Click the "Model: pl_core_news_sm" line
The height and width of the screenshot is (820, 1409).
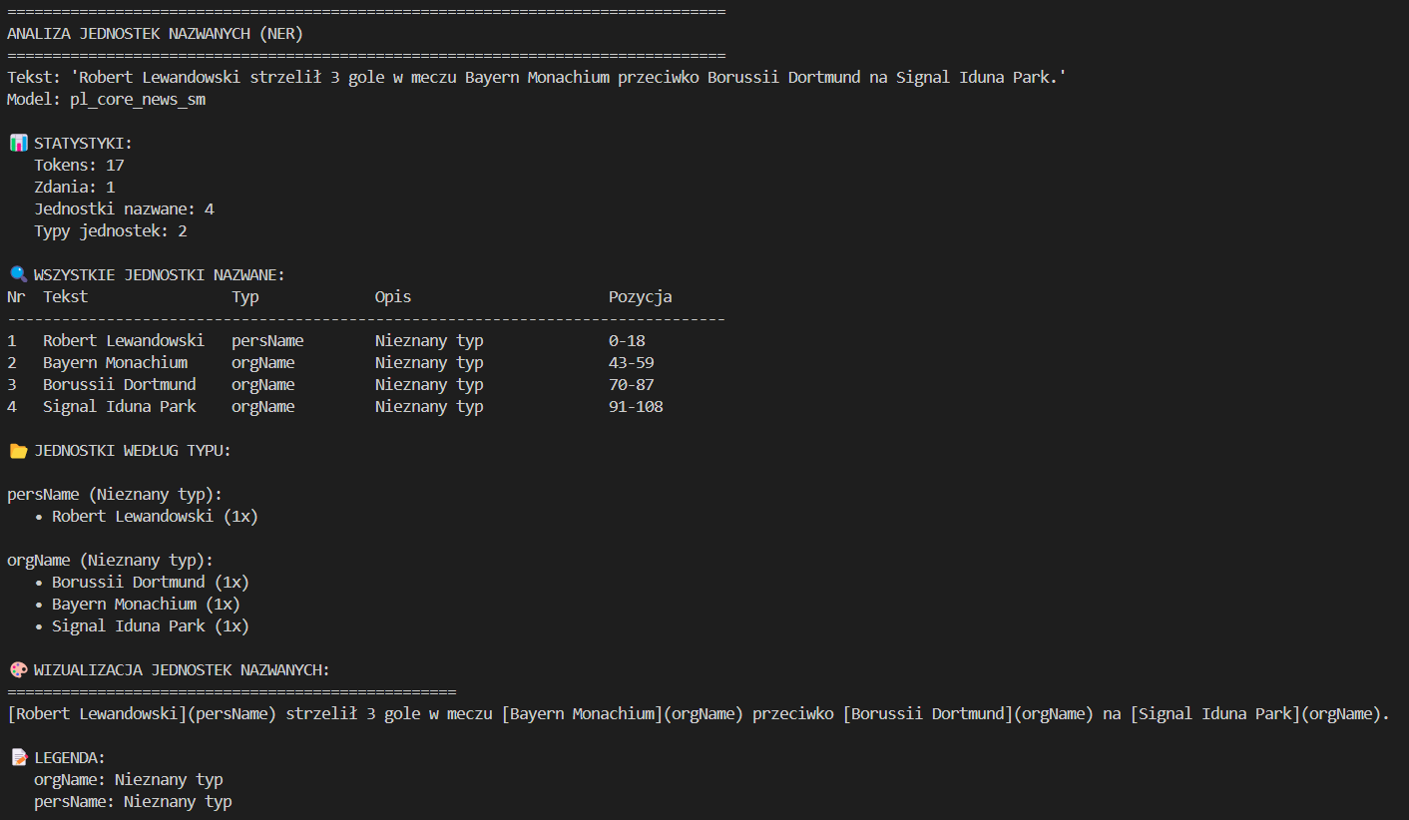[106, 100]
